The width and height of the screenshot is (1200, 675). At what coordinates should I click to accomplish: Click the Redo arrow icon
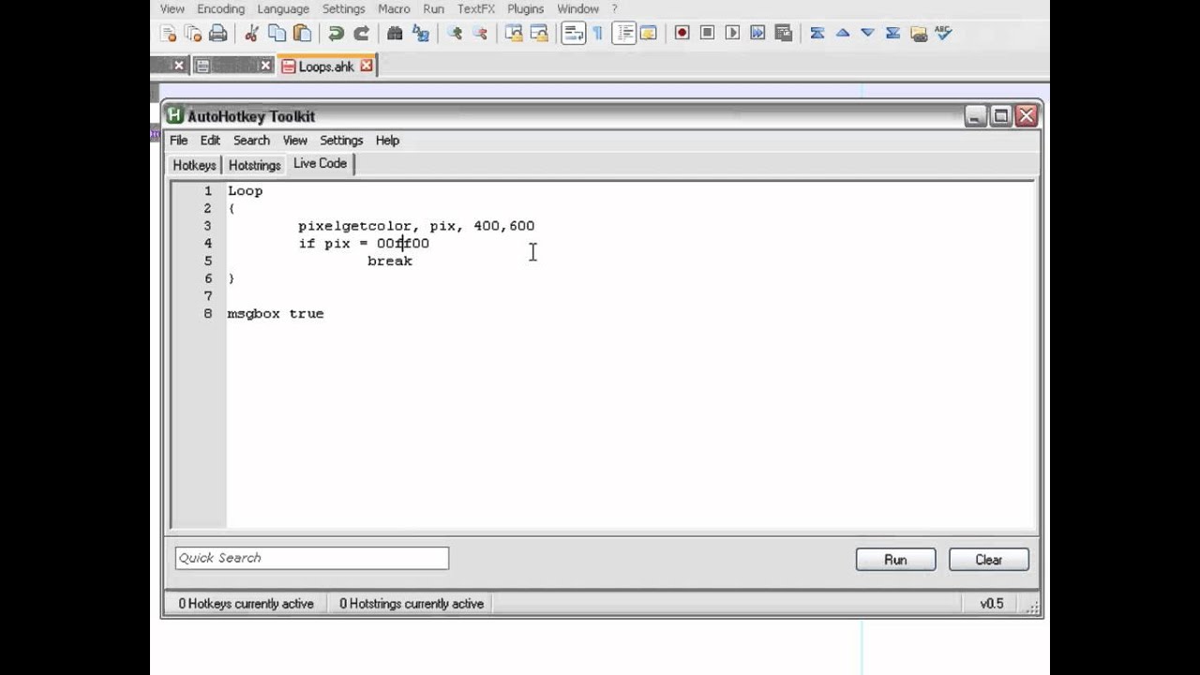(x=361, y=34)
